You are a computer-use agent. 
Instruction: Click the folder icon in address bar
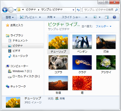point(19,10)
